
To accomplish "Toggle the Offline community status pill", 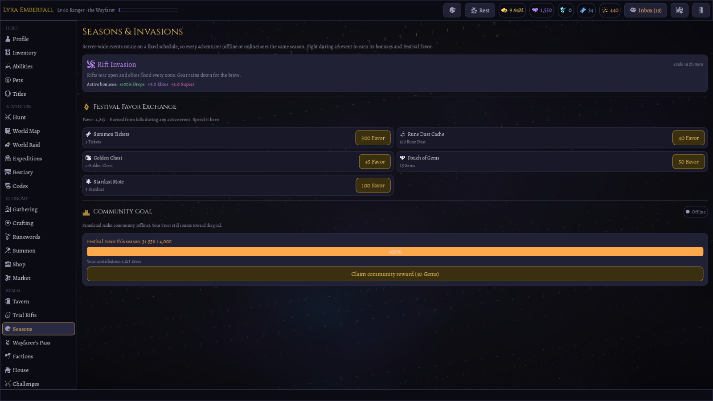I will tap(696, 212).
